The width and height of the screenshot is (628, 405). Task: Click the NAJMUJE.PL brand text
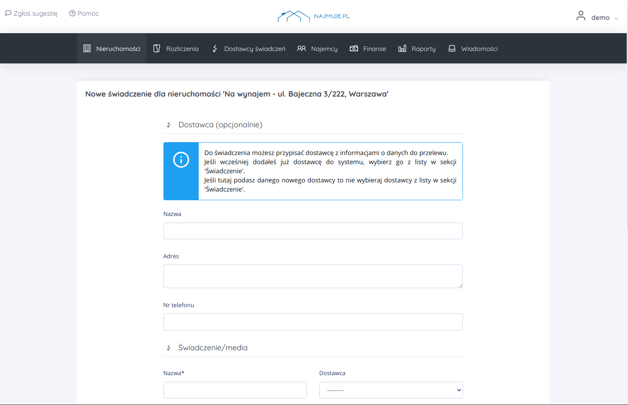332,16
